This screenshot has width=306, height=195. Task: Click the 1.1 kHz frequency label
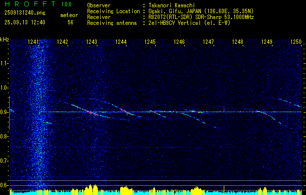tap(4, 63)
